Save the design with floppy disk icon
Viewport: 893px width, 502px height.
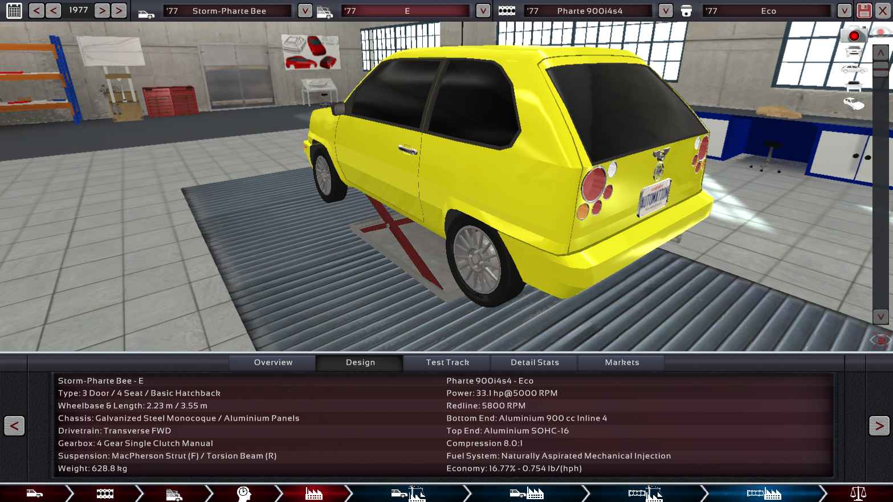864,11
